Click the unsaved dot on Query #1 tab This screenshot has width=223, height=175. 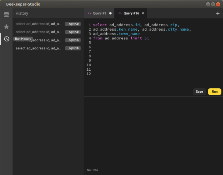pyautogui.click(x=110, y=13)
